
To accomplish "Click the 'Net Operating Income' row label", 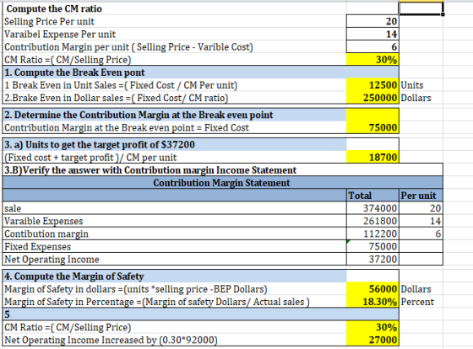I will pos(52,260).
